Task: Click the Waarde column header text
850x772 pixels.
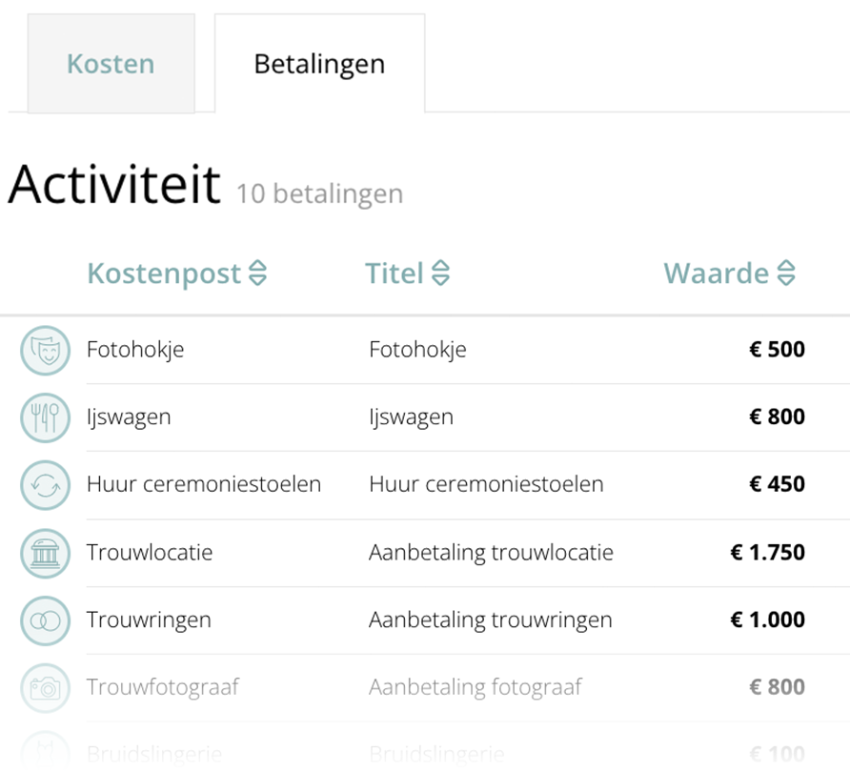Action: coord(716,274)
